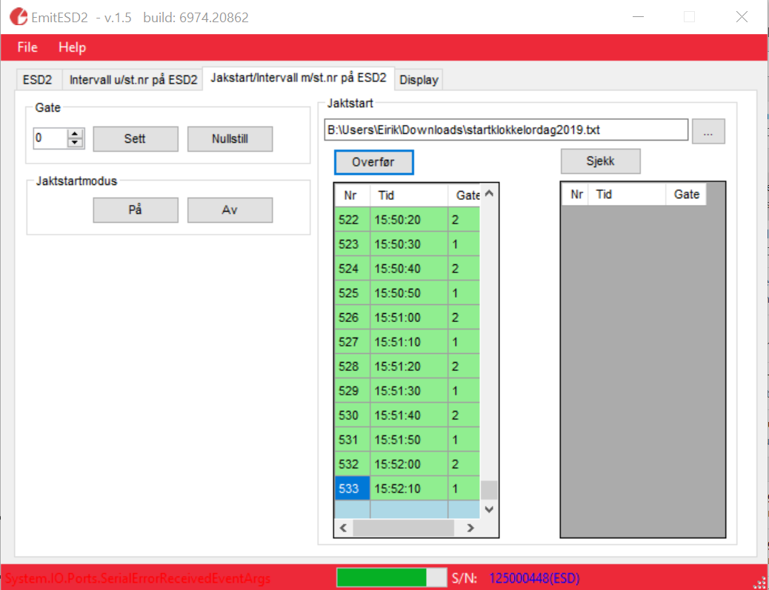Switch to the Display tab
Image resolution: width=769 pixels, height=590 pixels.
coord(419,80)
